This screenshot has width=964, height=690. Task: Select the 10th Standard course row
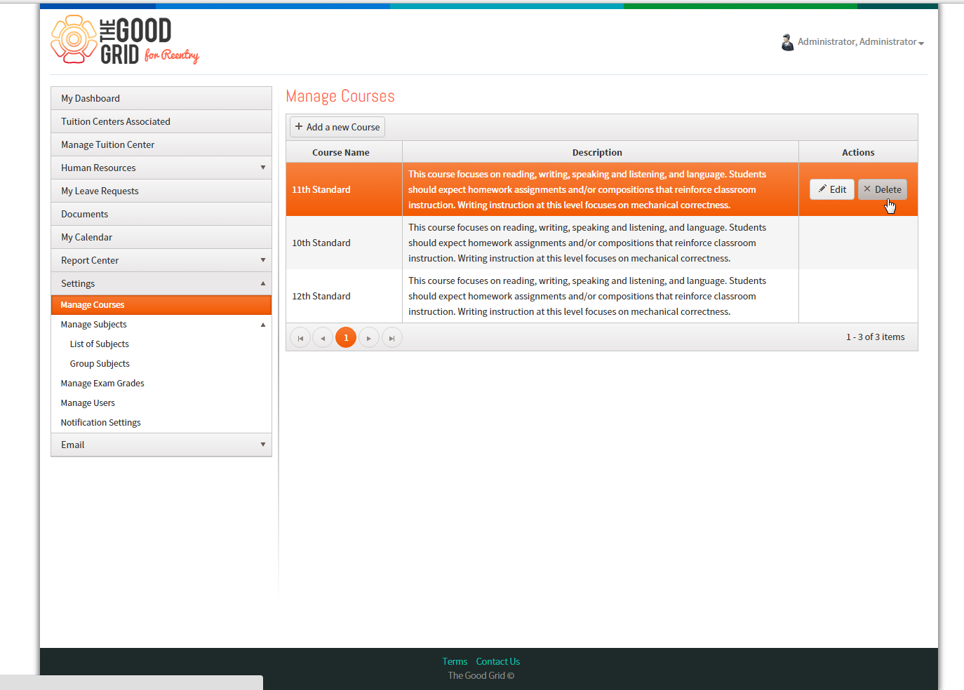(x=601, y=243)
